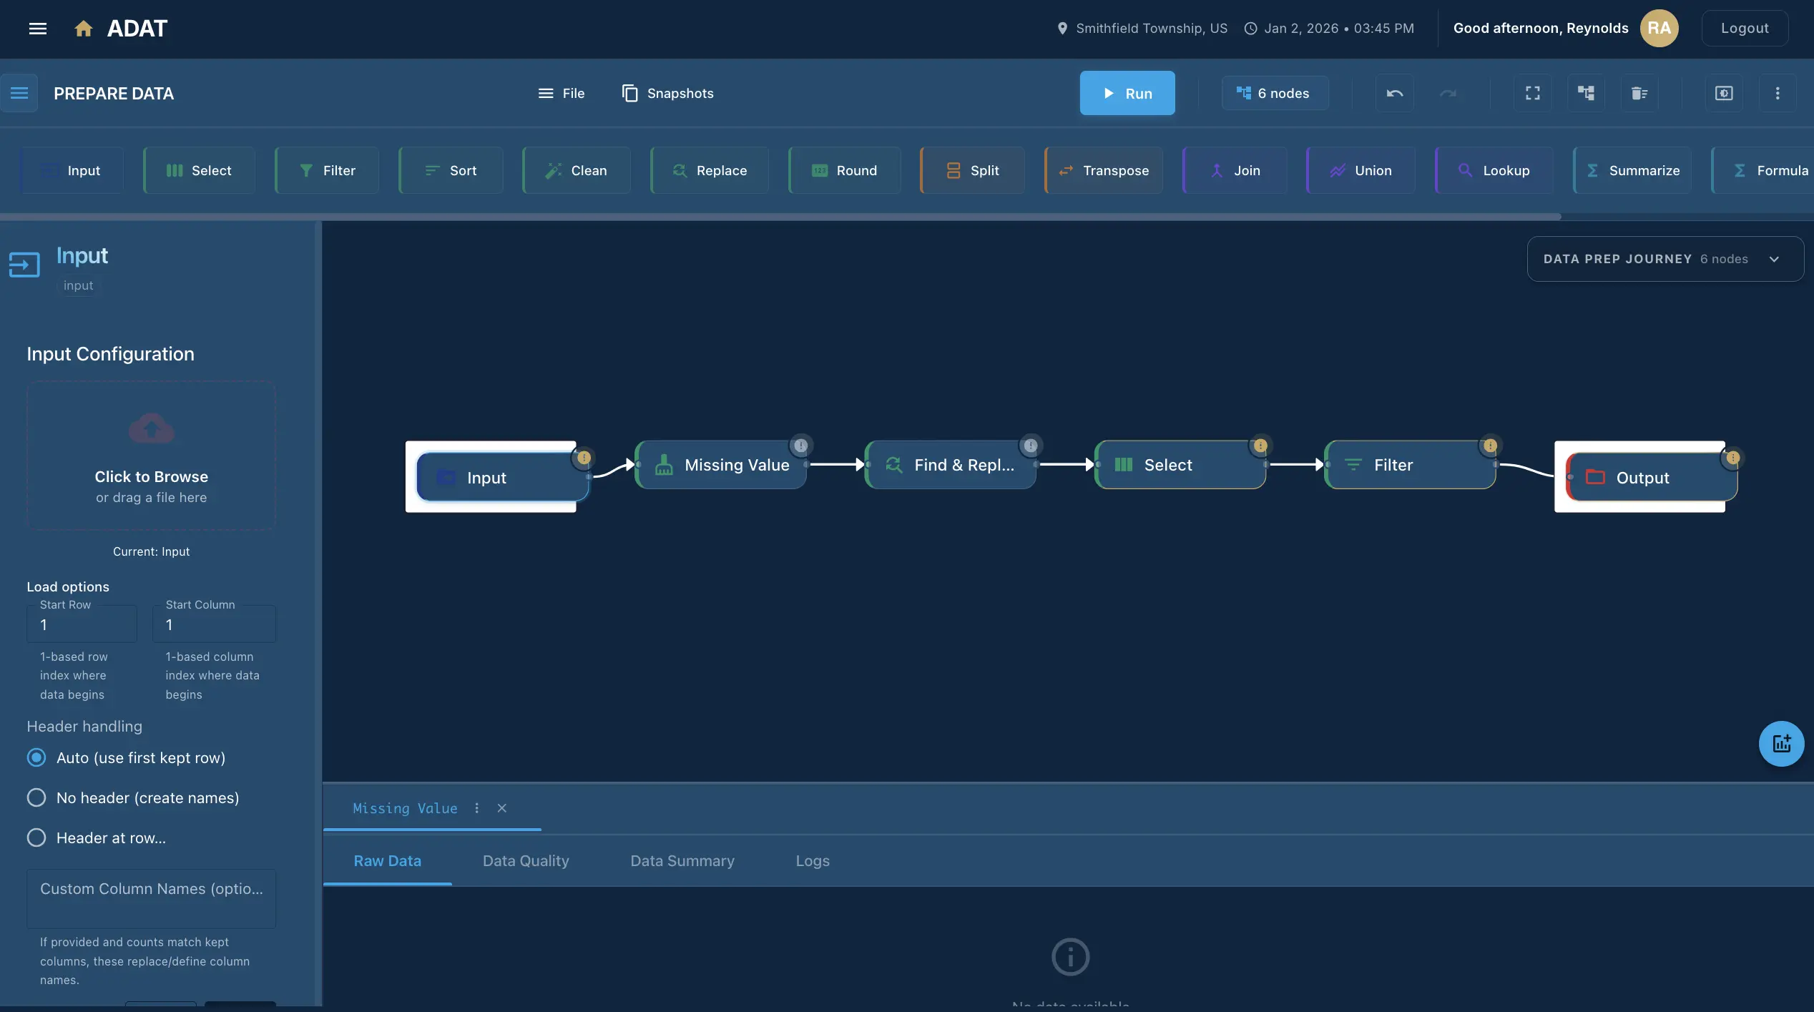The width and height of the screenshot is (1814, 1012).
Task: Choose No header (create names)
Action: click(36, 797)
